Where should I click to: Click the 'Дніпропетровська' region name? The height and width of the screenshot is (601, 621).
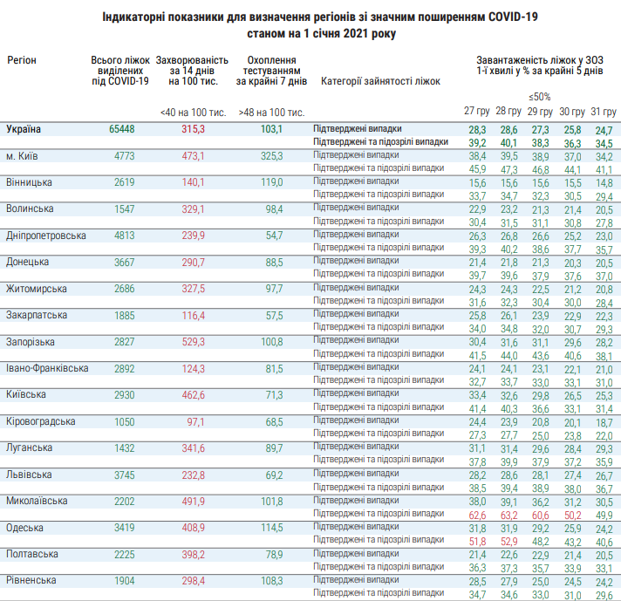46,235
